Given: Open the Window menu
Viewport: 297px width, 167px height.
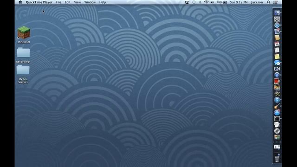Looking at the screenshot, I should (x=90, y=2).
